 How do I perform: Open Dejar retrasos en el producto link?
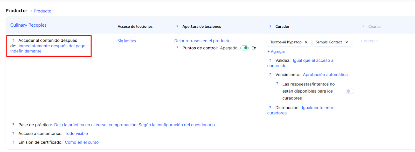tap(202, 41)
